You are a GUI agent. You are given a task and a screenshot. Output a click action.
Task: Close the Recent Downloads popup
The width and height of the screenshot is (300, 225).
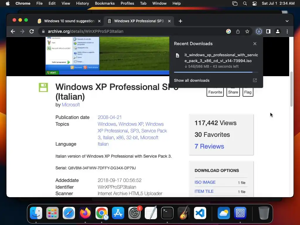[x=255, y=44]
